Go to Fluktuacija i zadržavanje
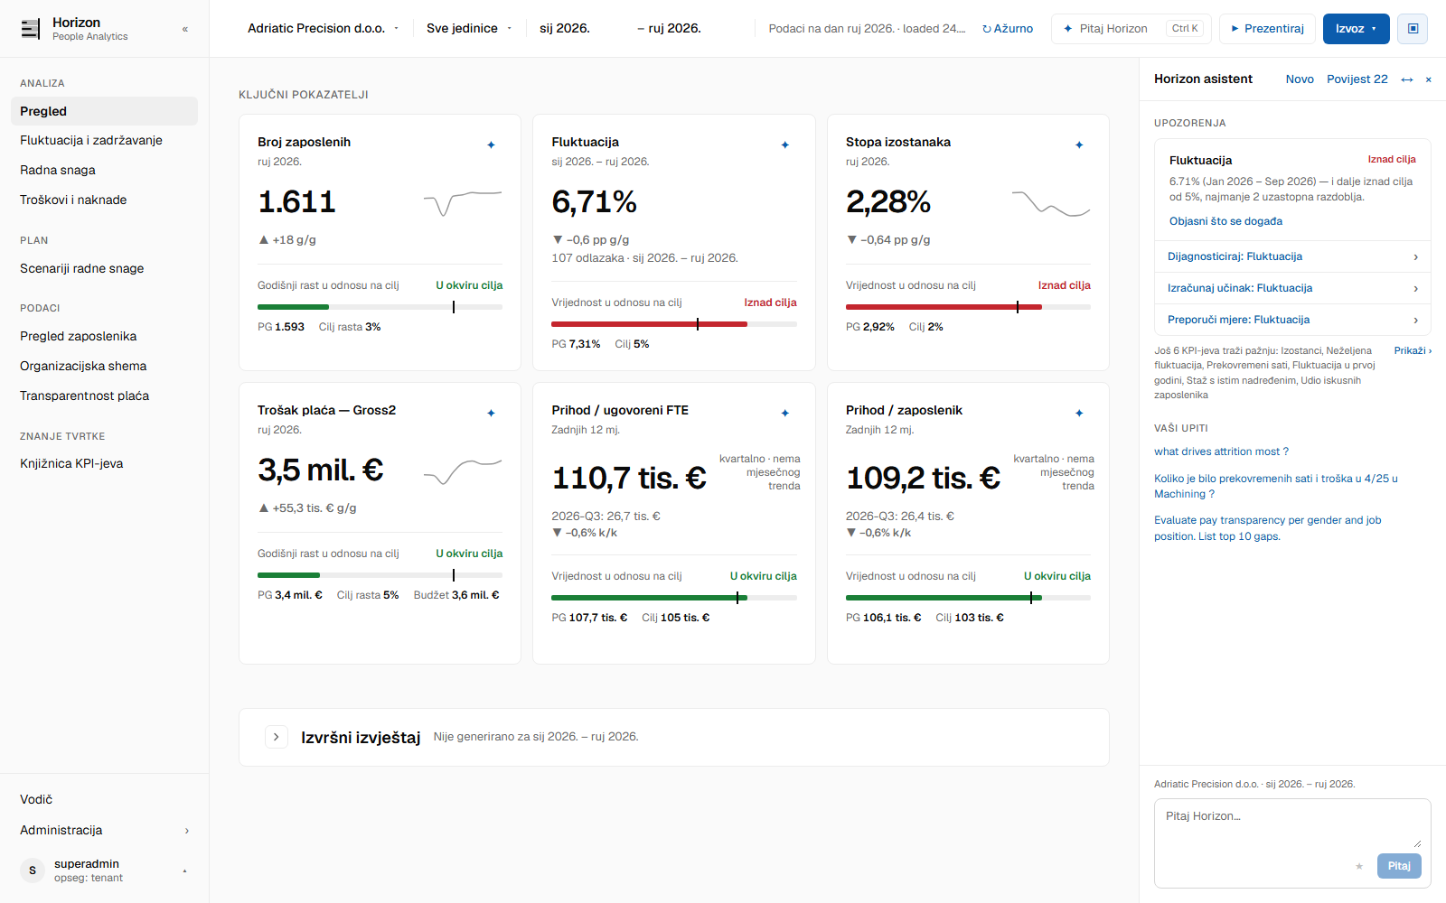Screen dimensions: 1446x903 coord(105,140)
